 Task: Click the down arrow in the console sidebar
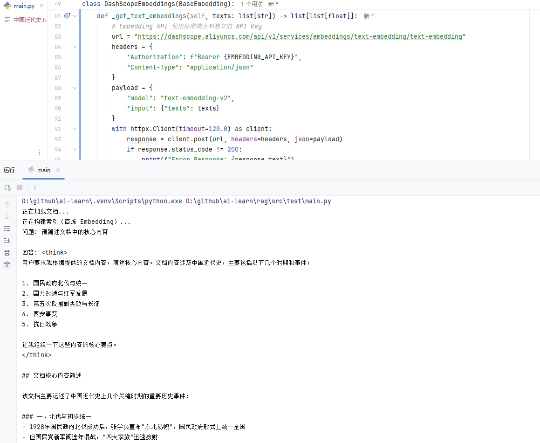pyautogui.click(x=7, y=216)
